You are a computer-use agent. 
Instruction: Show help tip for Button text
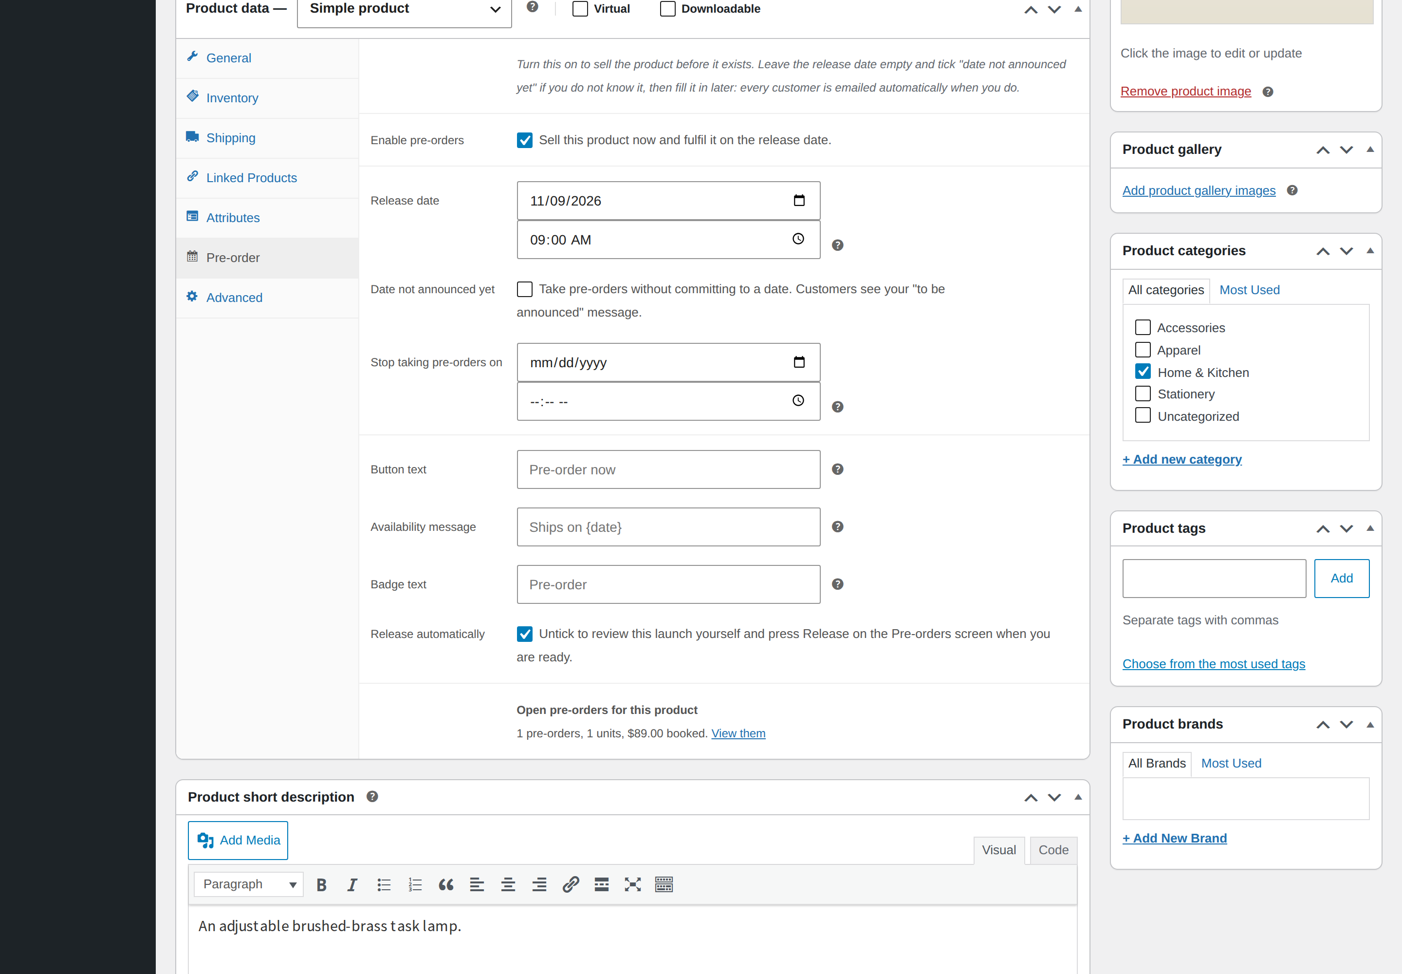click(x=838, y=469)
